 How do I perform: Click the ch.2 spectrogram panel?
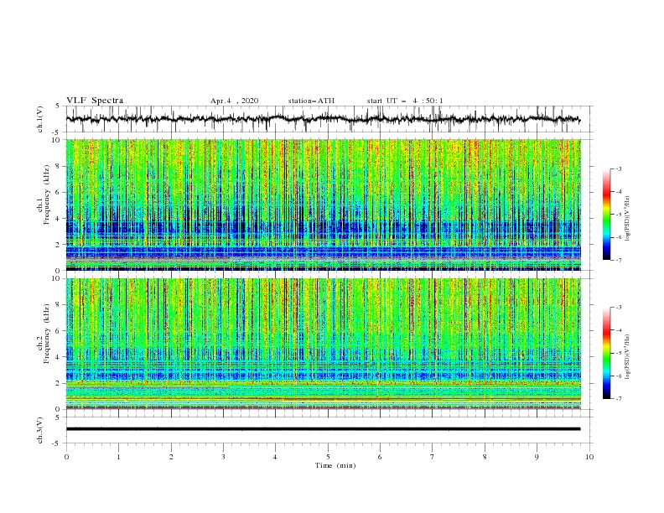323,344
